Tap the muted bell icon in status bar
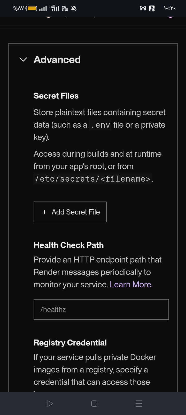186x415 pixels. click(x=74, y=8)
